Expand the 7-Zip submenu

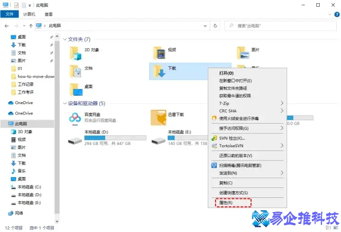click(x=282, y=103)
